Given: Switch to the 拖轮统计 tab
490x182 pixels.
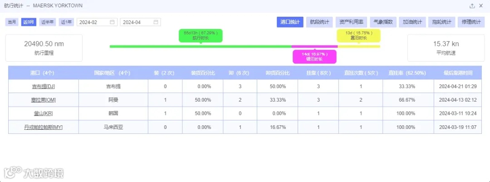Looking at the screenshot, I should click(x=441, y=22).
